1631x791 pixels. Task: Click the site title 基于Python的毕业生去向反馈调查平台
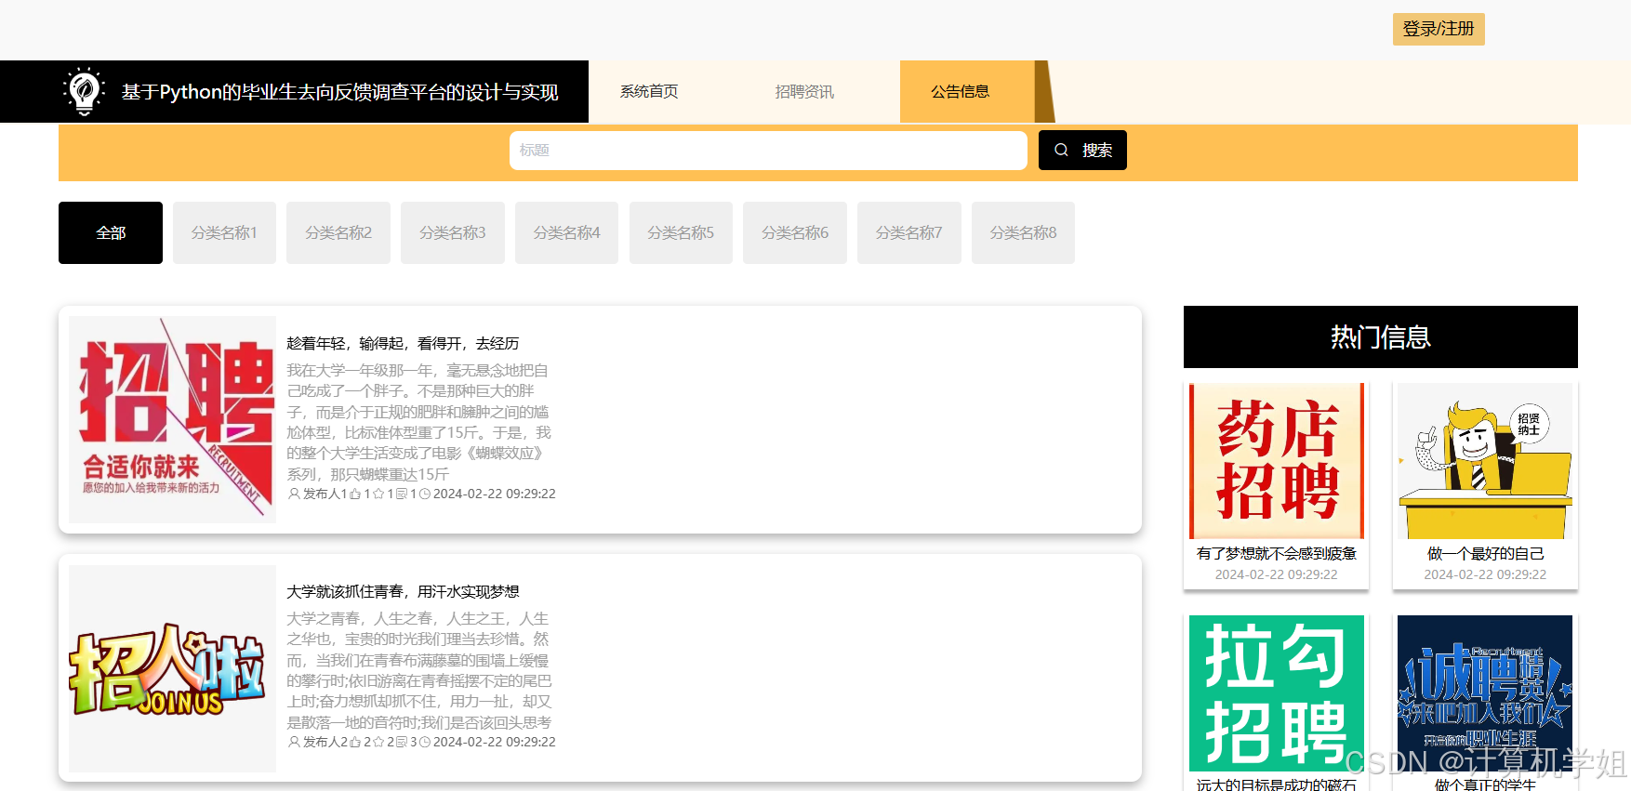pyautogui.click(x=340, y=91)
